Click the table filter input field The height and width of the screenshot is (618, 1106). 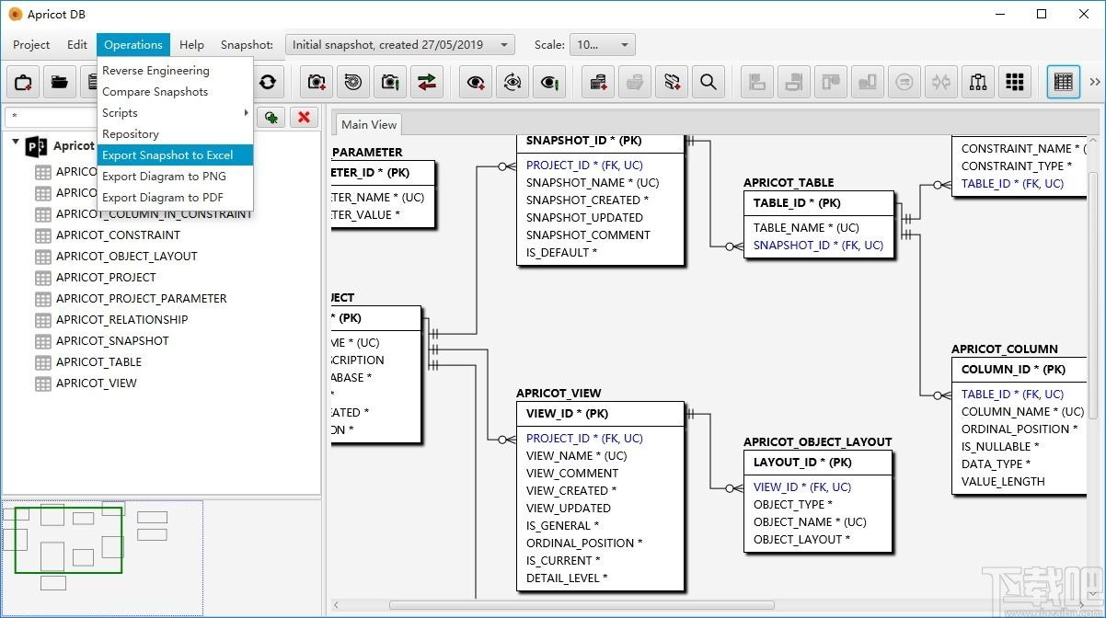click(51, 118)
